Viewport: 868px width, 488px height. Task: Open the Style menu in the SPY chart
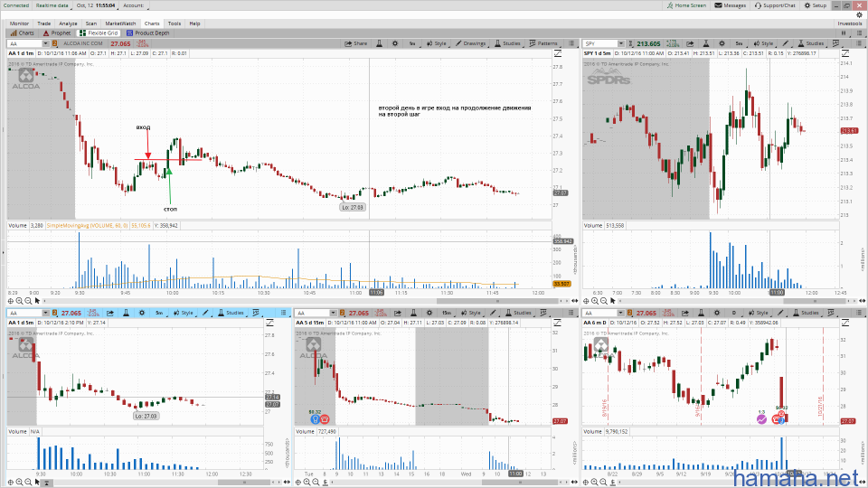pyautogui.click(x=763, y=43)
